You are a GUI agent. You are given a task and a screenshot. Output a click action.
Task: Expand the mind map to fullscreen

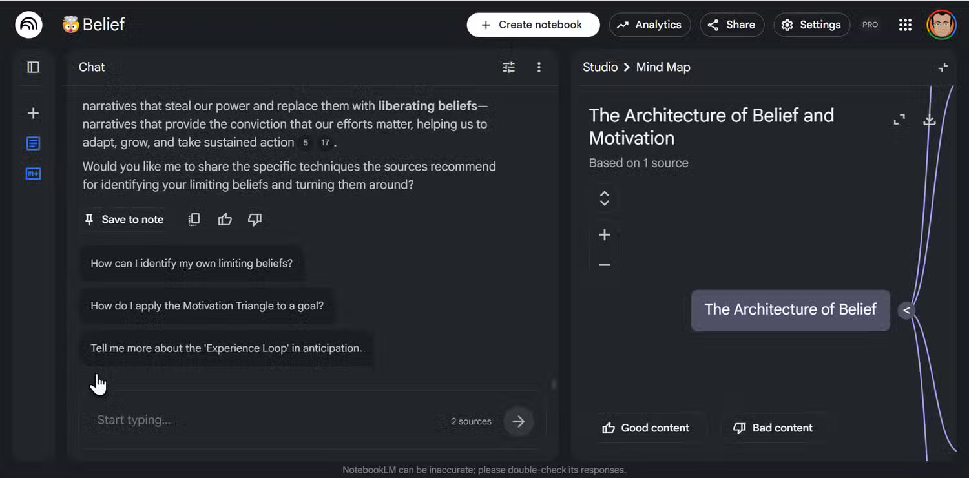[899, 119]
